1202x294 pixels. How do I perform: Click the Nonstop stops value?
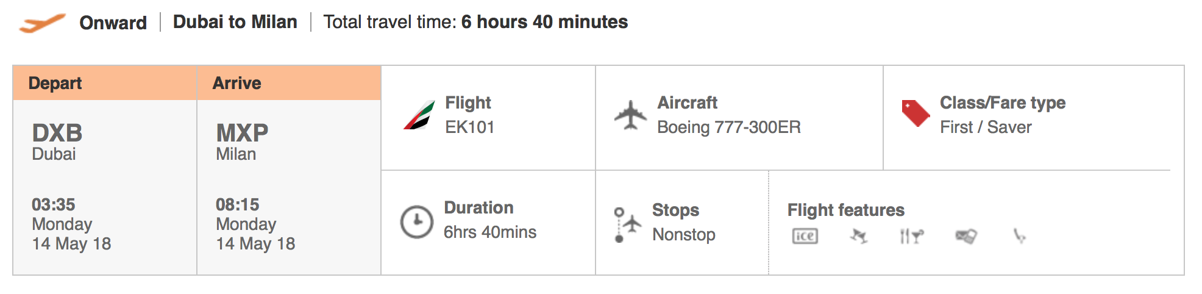click(684, 234)
